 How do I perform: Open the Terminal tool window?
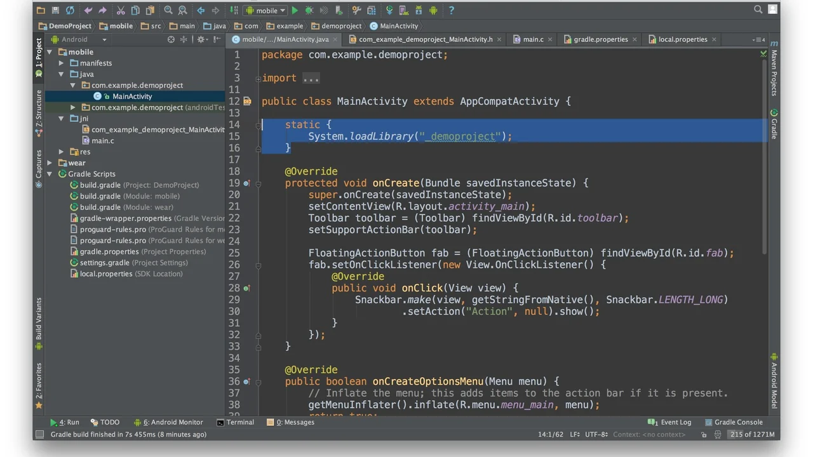pyautogui.click(x=235, y=422)
